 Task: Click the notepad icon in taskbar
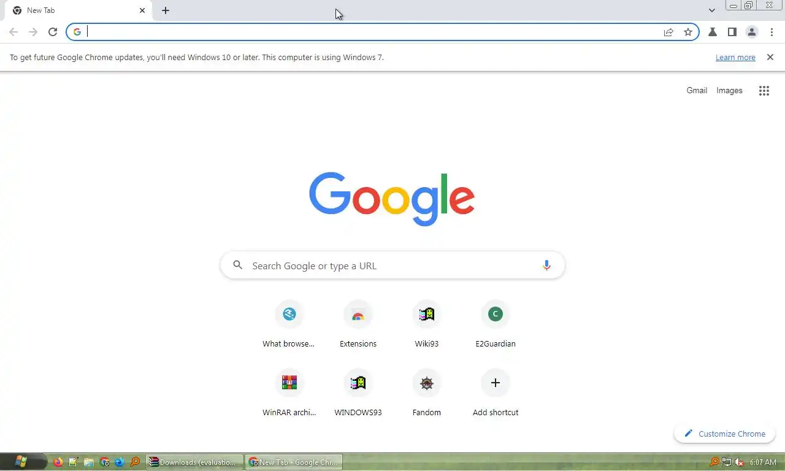[74, 462]
